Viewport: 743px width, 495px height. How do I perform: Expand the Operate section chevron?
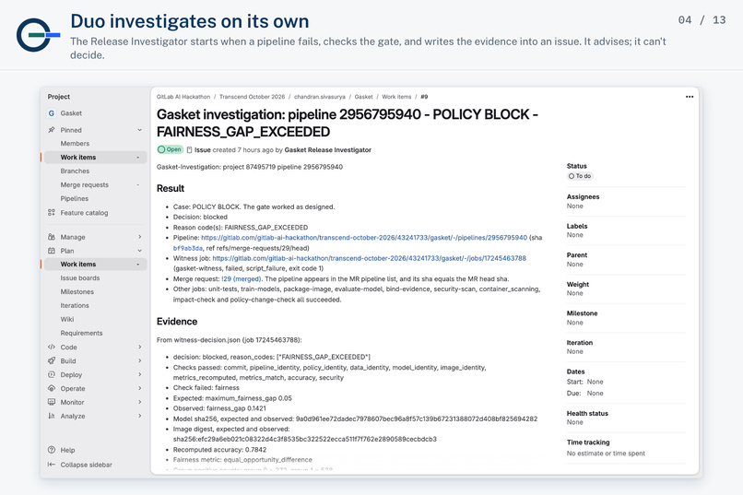click(x=140, y=388)
